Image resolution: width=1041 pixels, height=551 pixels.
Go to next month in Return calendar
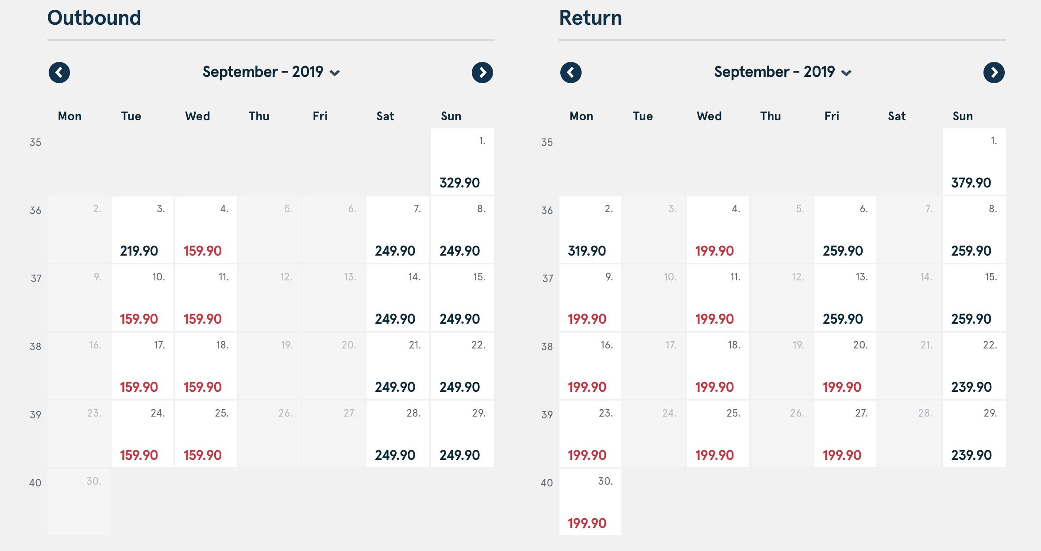(994, 73)
